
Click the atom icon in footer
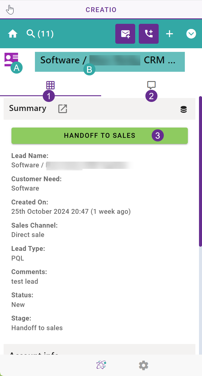[x=101, y=365]
